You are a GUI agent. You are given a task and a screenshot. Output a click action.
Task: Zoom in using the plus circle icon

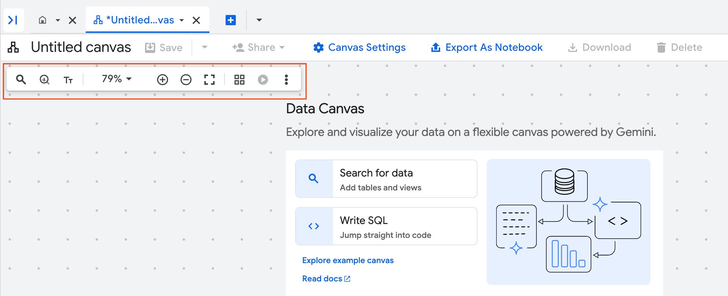pos(162,79)
